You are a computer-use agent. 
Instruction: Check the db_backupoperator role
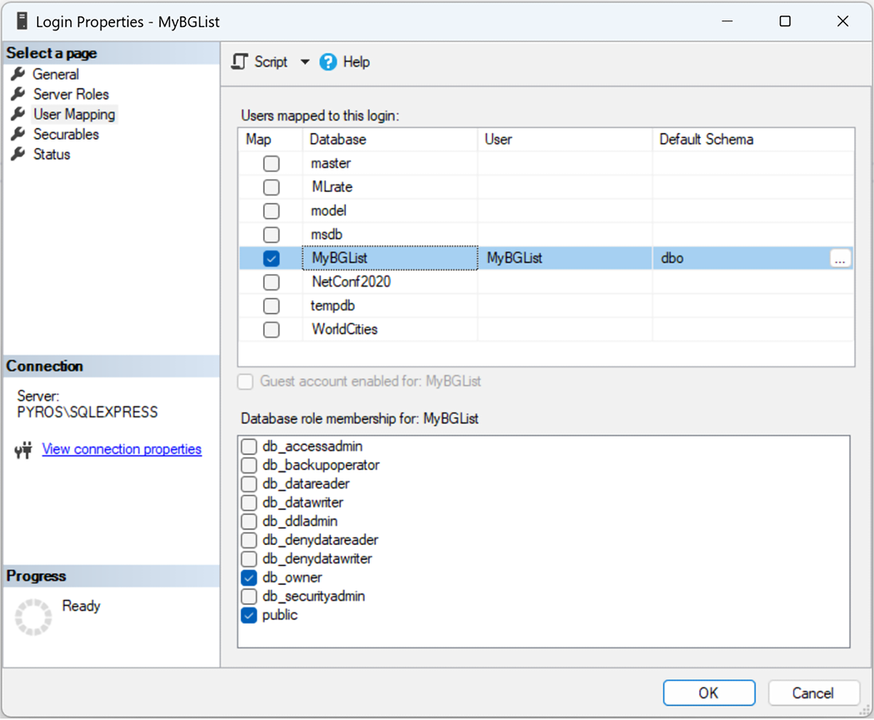tap(249, 465)
